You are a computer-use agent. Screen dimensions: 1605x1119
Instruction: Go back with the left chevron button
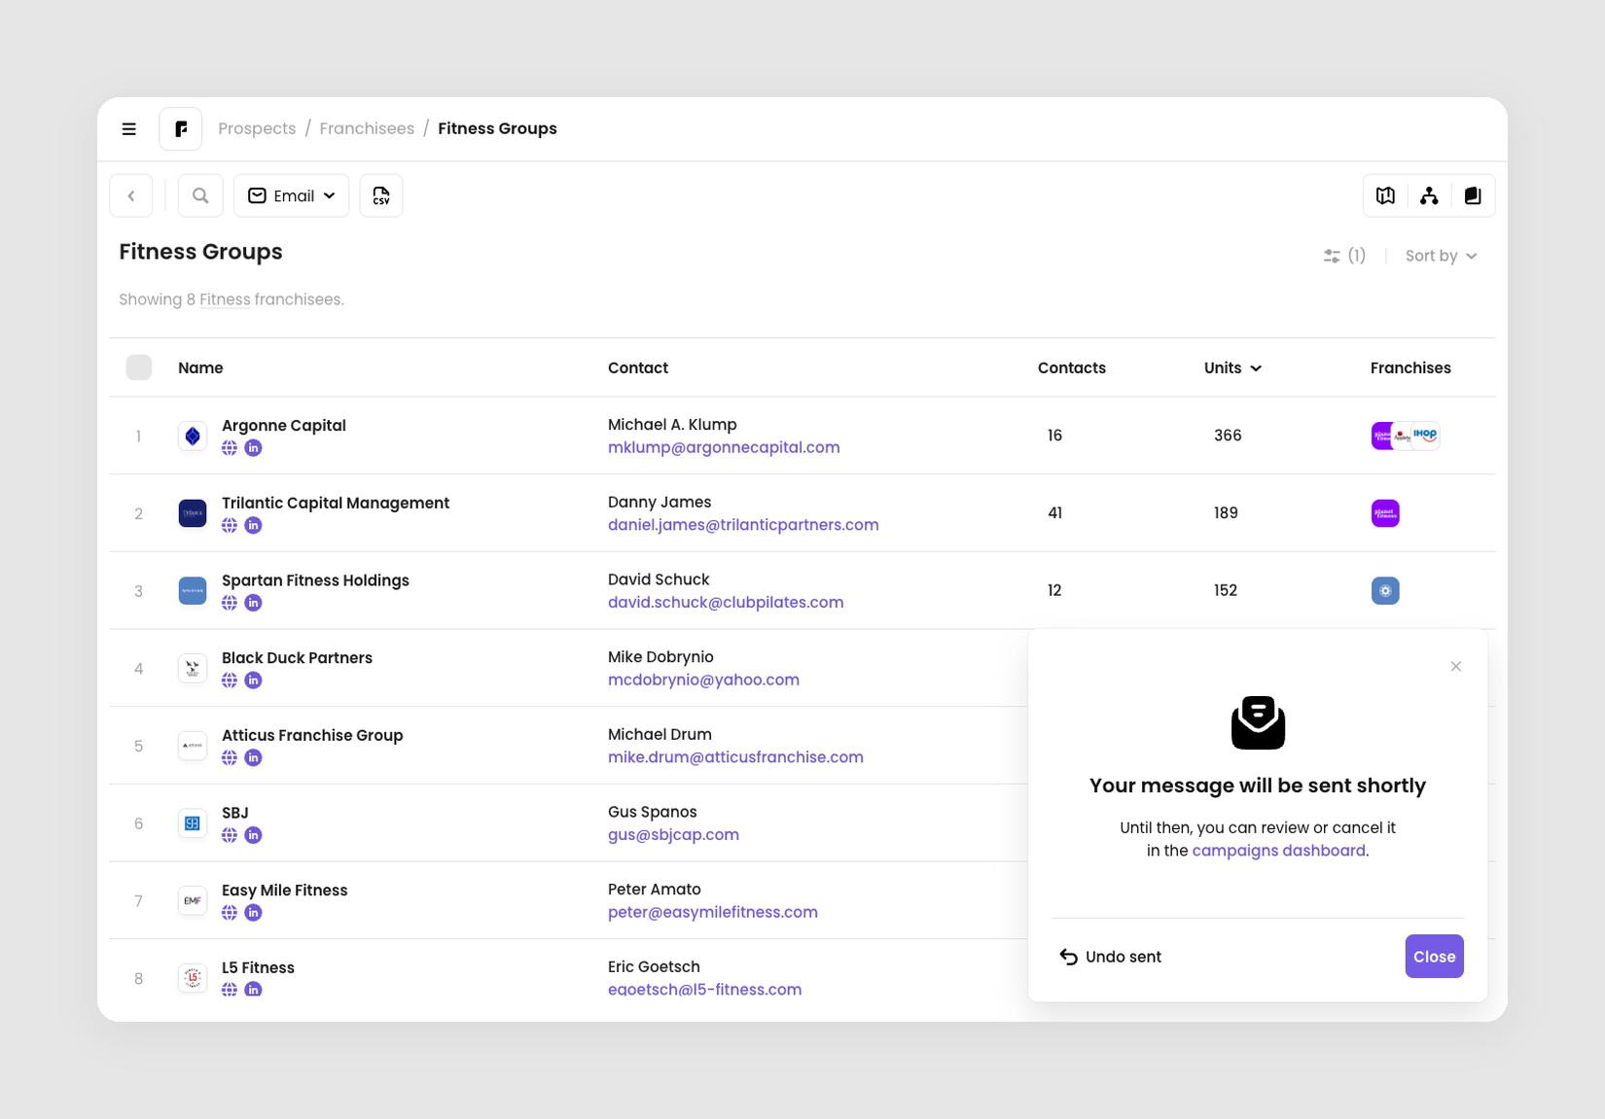[131, 196]
